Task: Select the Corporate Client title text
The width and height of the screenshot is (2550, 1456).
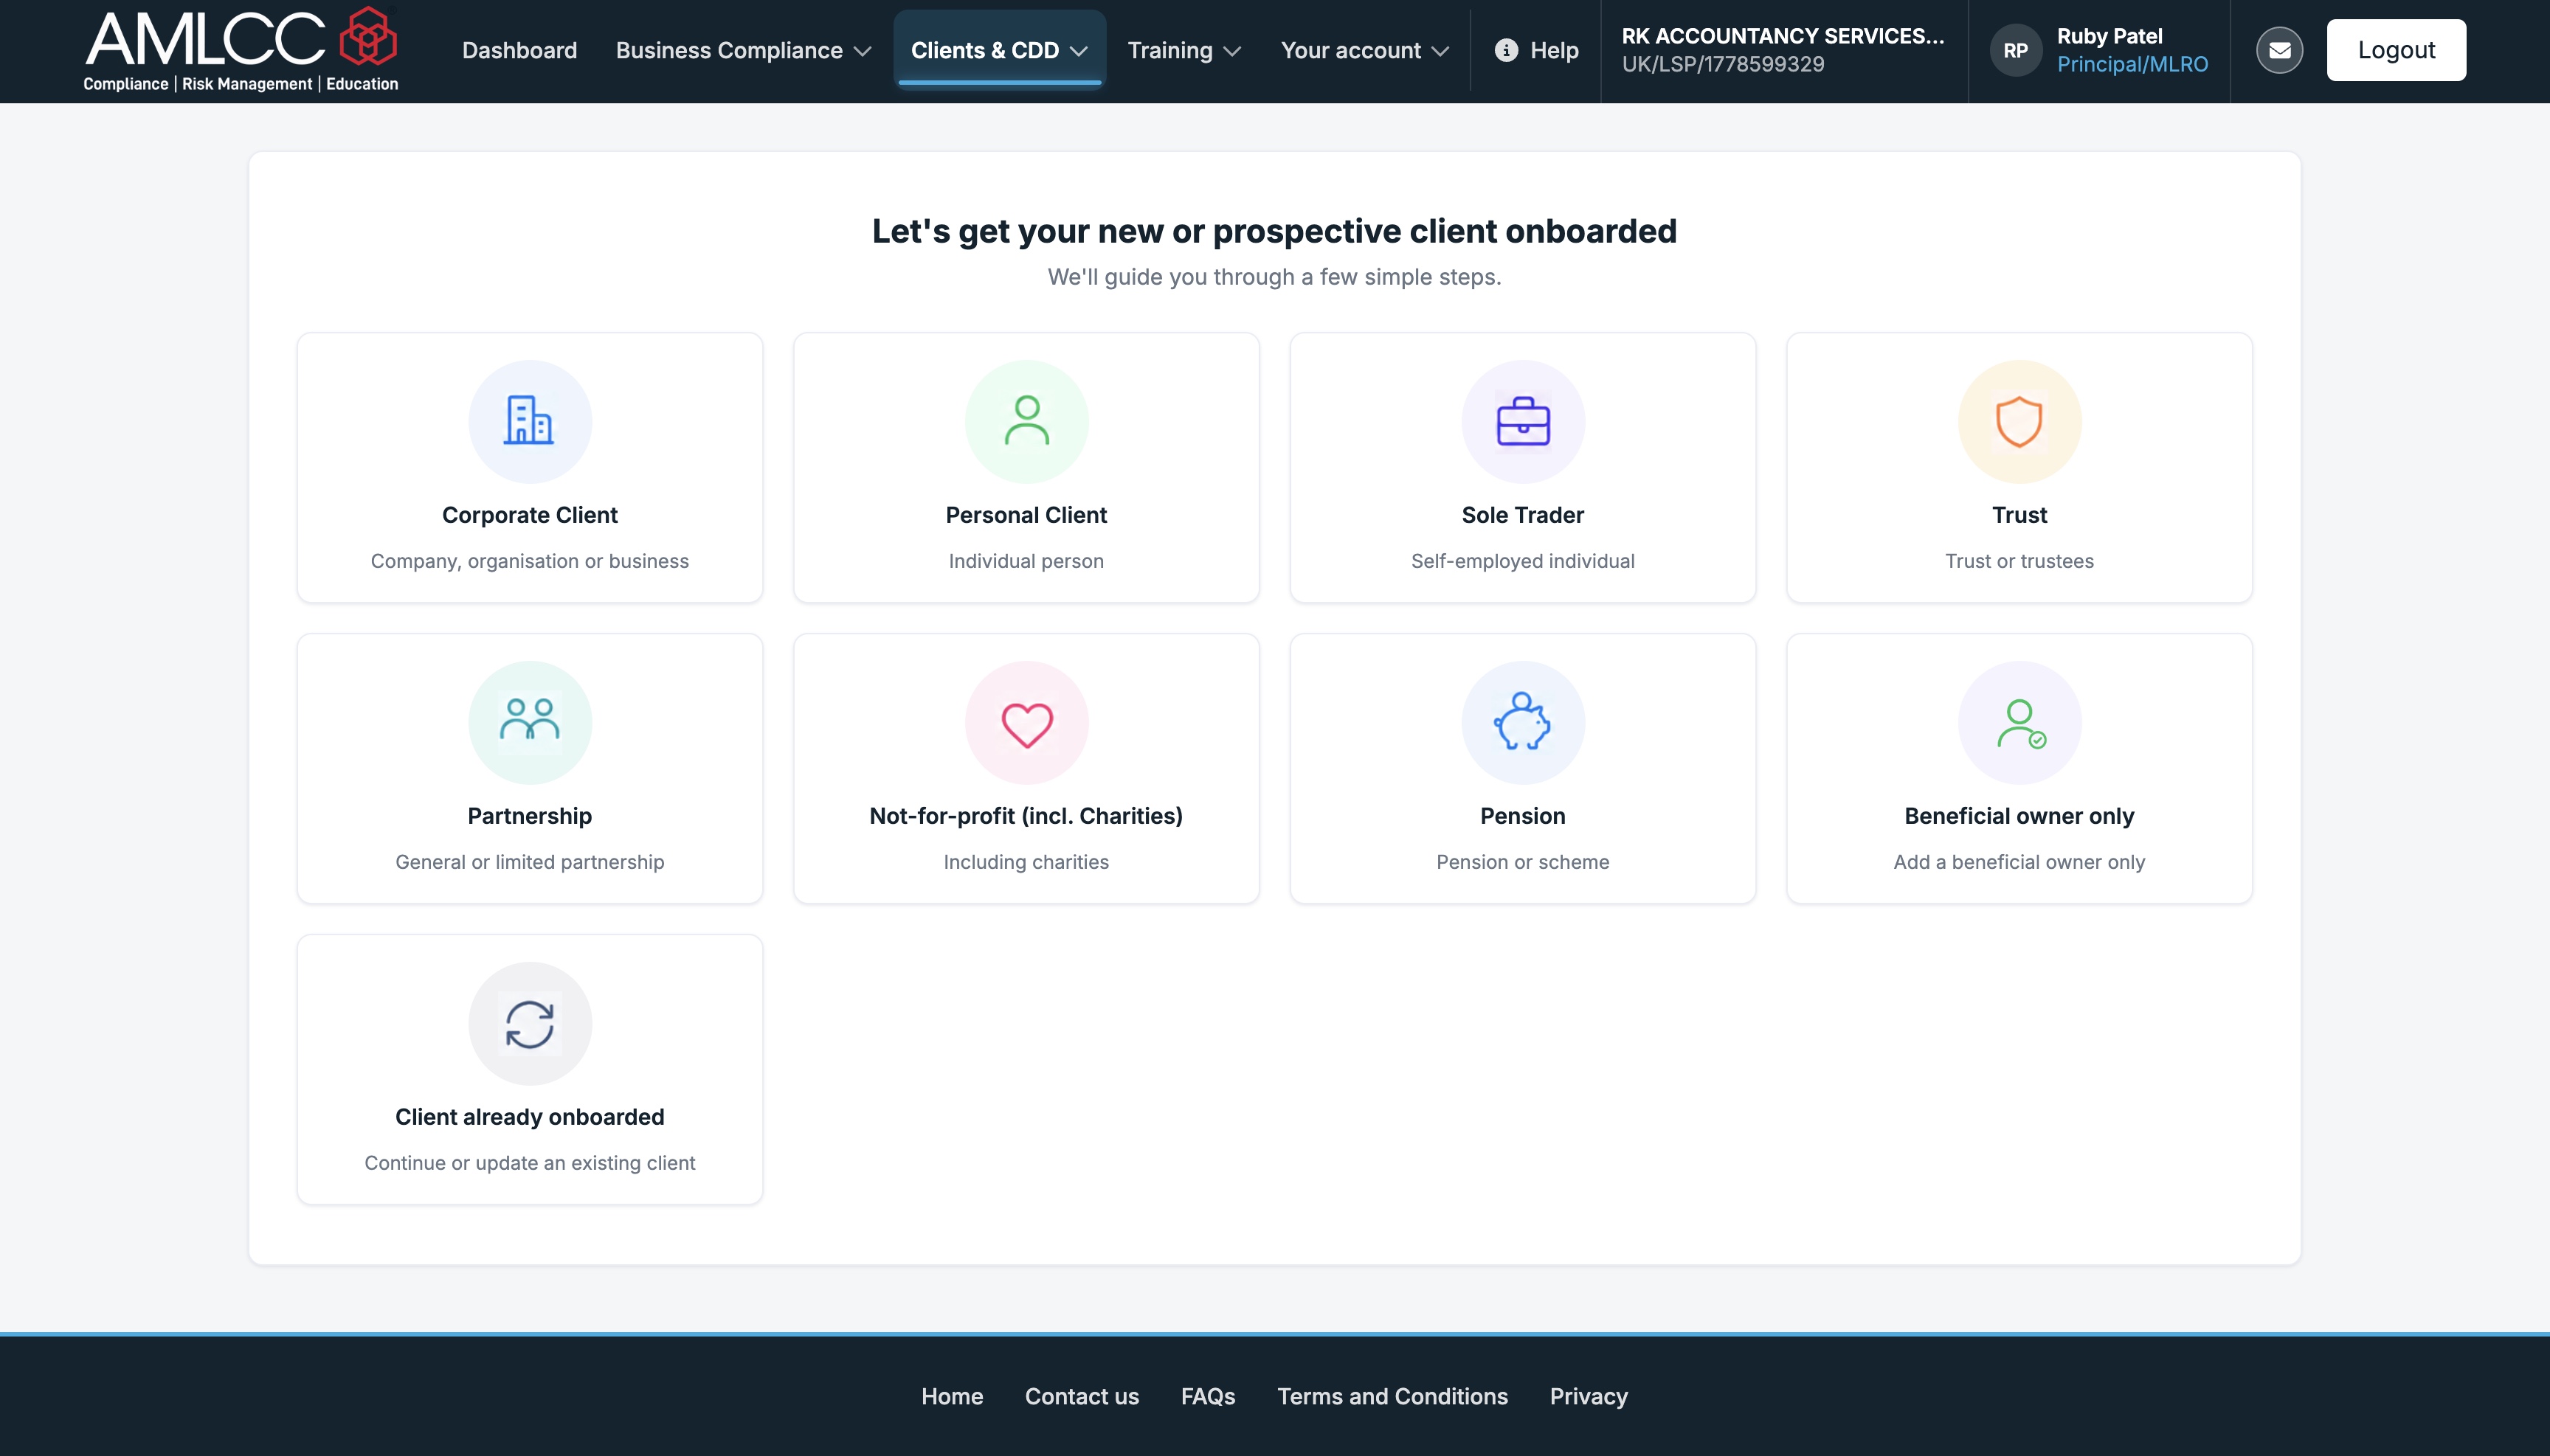Action: (x=529, y=515)
